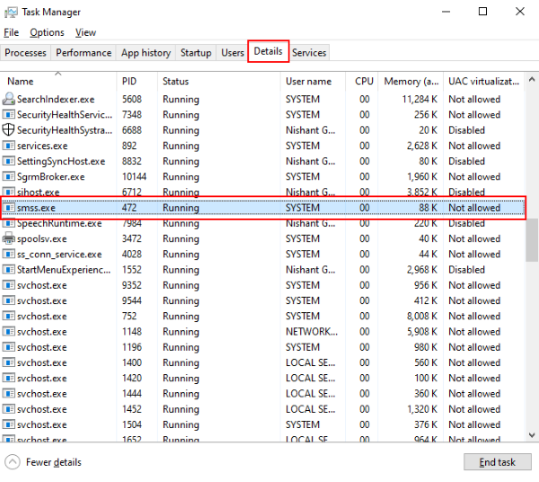Click the scrollbar down arrow
This screenshot has height=482, width=539.
pos(532,435)
